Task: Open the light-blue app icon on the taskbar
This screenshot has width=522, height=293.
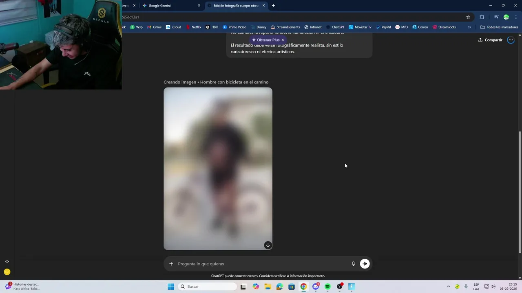Action: (x=352, y=286)
